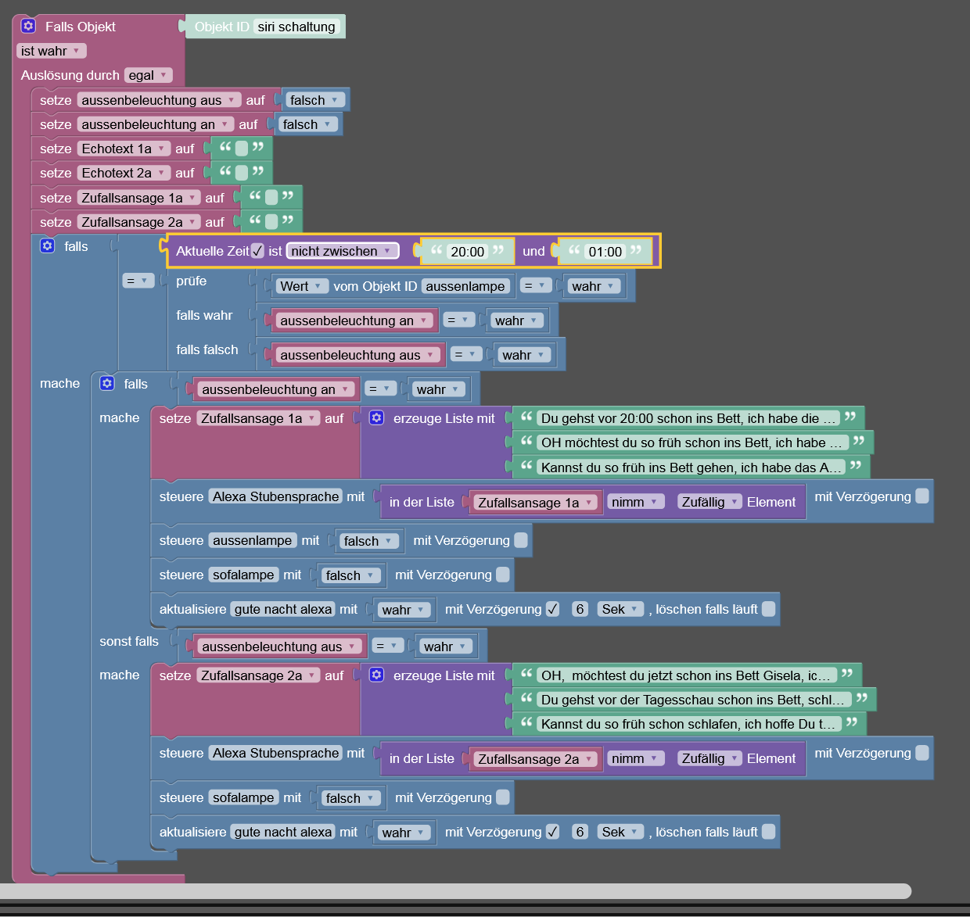Open Echotext 2a variable dropdown
970x917 pixels.
(x=124, y=173)
